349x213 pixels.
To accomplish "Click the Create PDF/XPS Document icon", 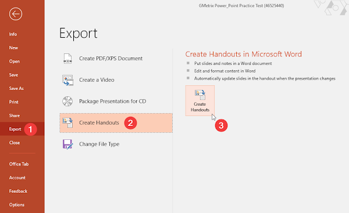I will click(67, 59).
